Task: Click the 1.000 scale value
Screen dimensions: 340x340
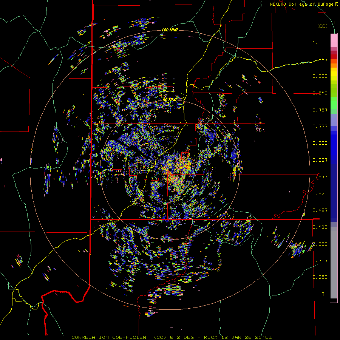Action: pyautogui.click(x=320, y=42)
